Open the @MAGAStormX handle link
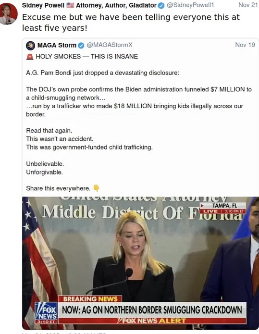Screen dimensions: 259x334 [x=110, y=45]
